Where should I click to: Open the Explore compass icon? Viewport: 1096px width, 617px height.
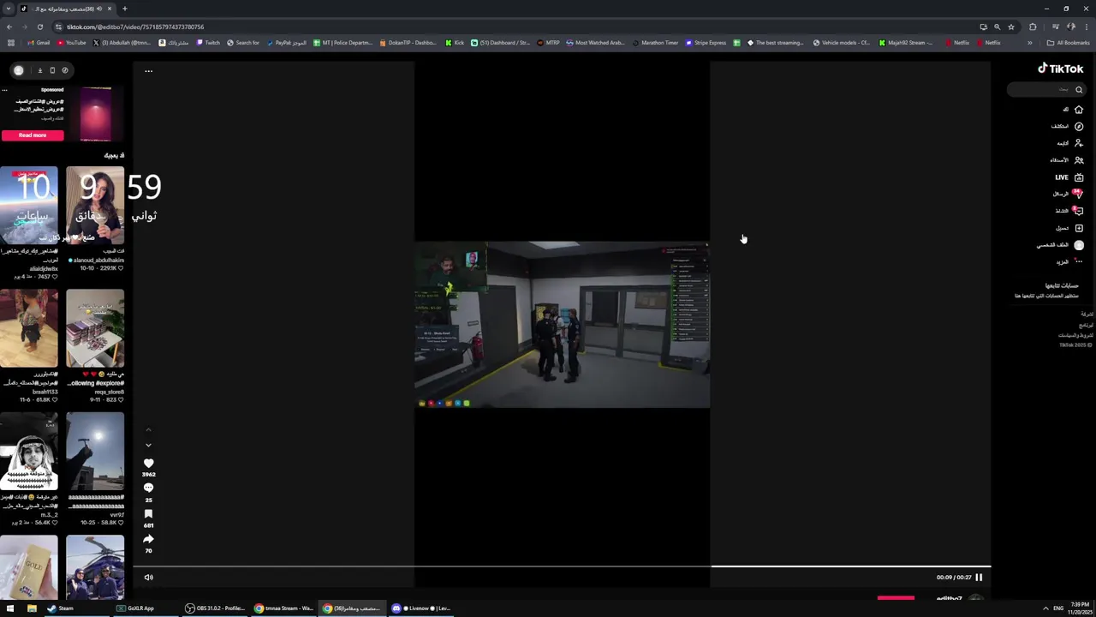1079,126
